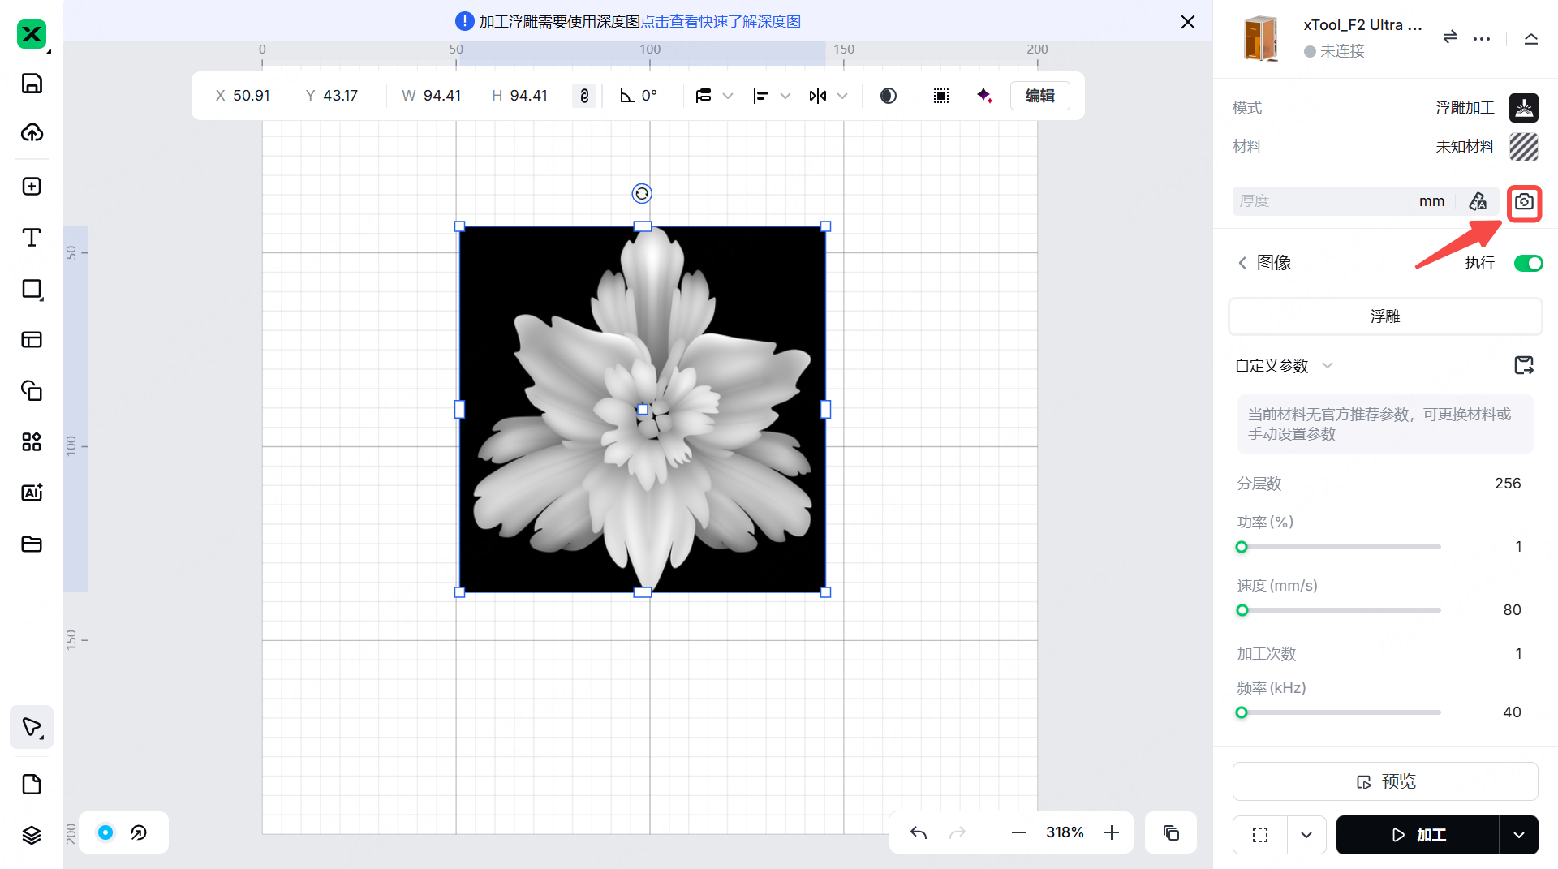Toggle the aspect ratio lock

pos(584,96)
